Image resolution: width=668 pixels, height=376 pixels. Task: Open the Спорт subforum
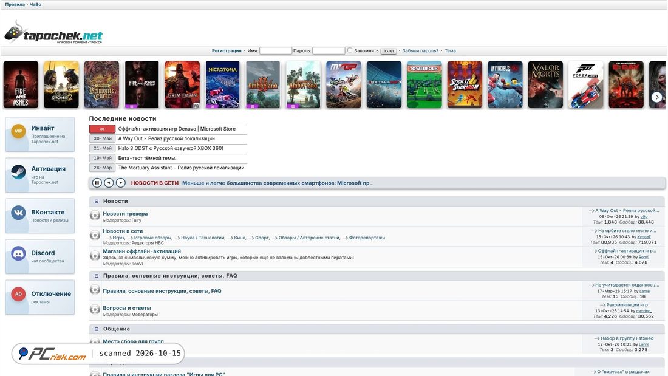[262, 238]
